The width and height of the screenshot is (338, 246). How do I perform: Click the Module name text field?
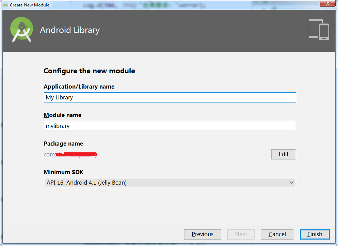[170, 126]
